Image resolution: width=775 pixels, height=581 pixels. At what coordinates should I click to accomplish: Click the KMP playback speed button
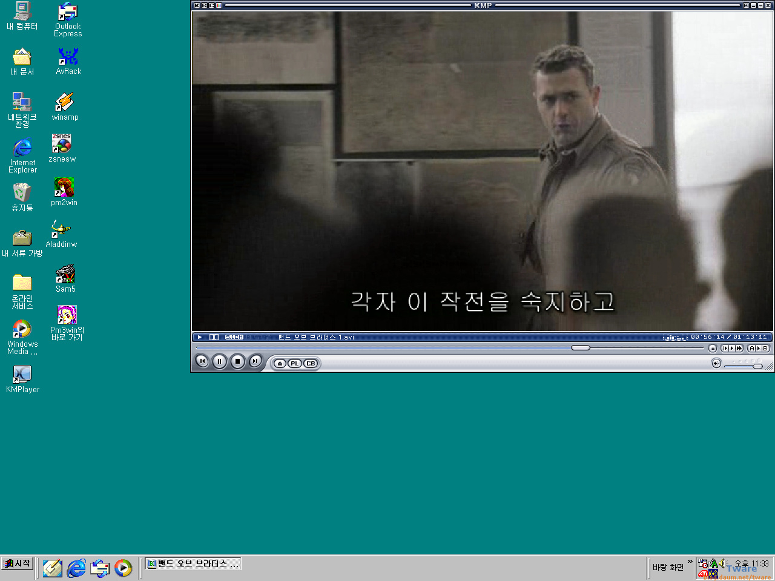pos(732,348)
